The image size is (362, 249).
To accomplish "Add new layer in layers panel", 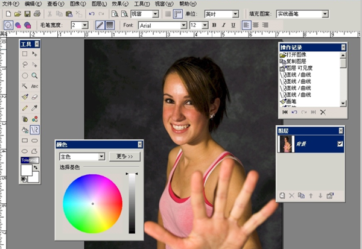I will [282, 196].
